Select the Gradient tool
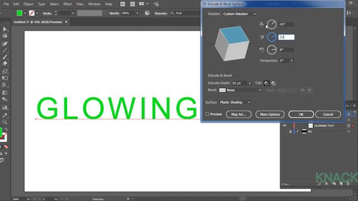 4,93
